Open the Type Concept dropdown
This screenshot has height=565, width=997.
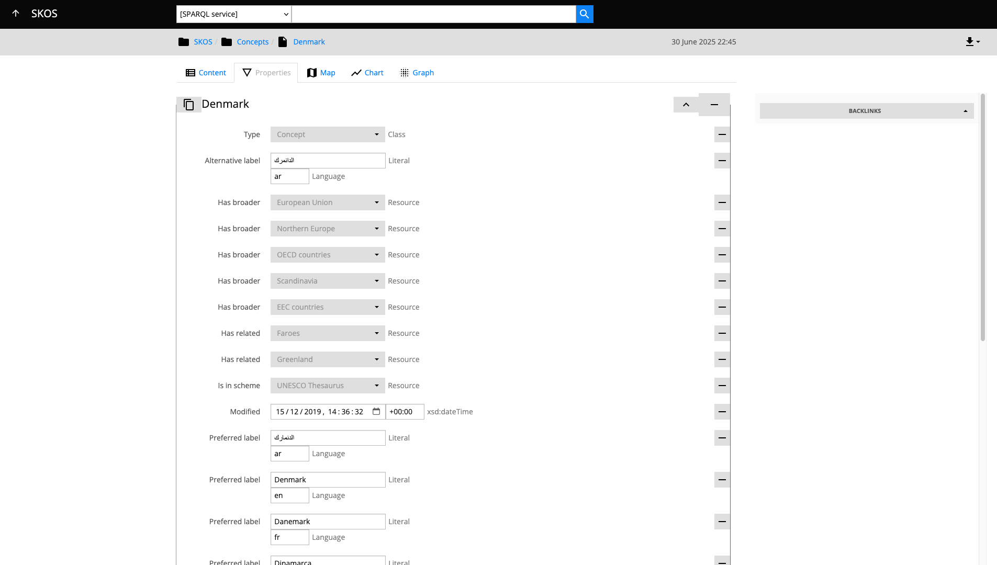328,134
